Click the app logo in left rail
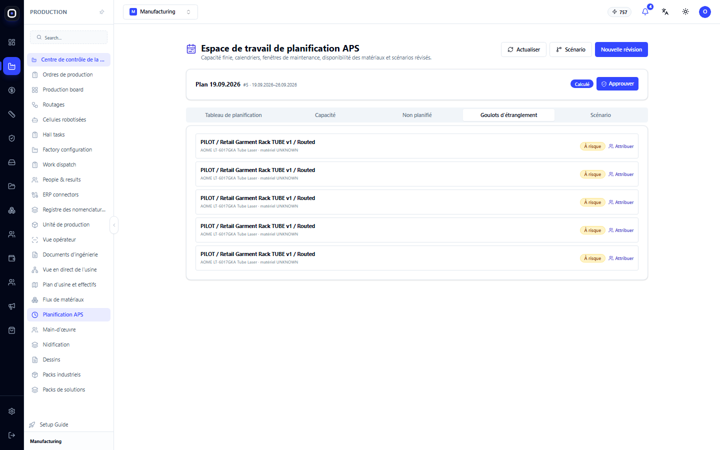 click(11, 13)
